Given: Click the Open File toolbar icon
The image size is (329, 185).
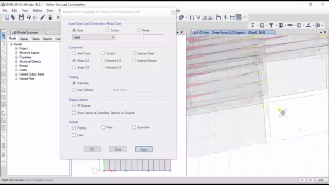Looking at the screenshot, I should (13, 17).
